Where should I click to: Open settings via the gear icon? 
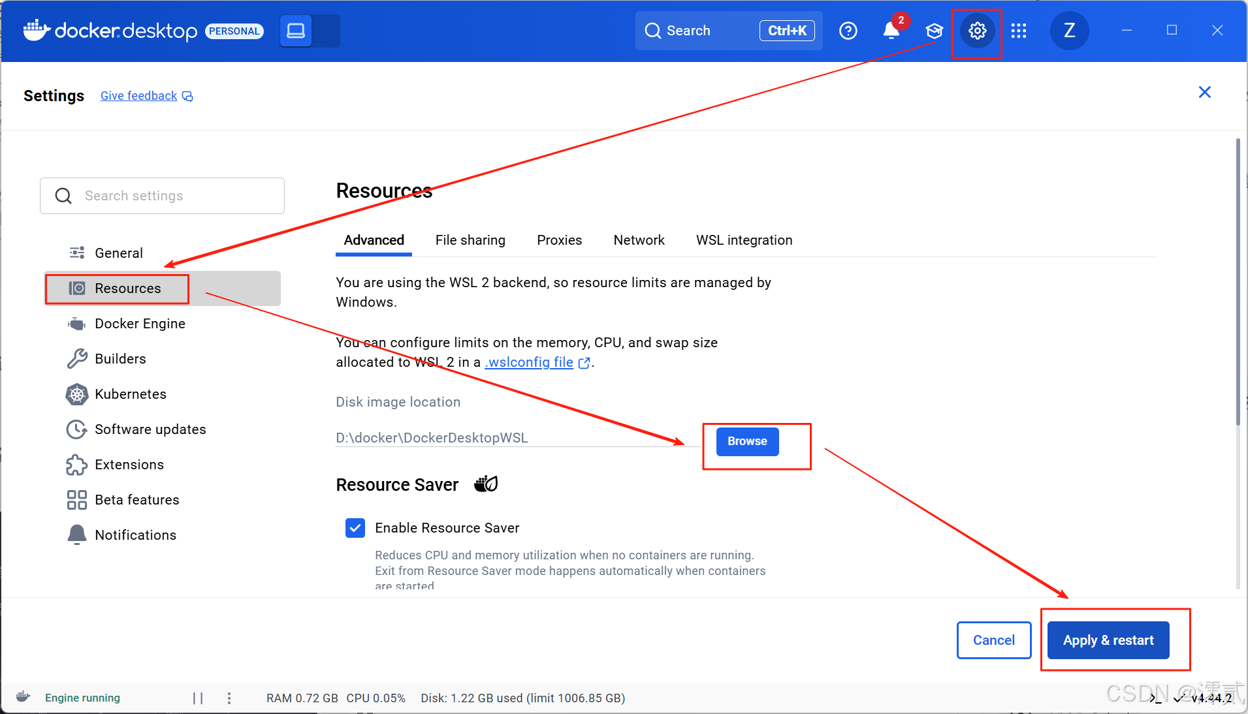[x=977, y=31]
